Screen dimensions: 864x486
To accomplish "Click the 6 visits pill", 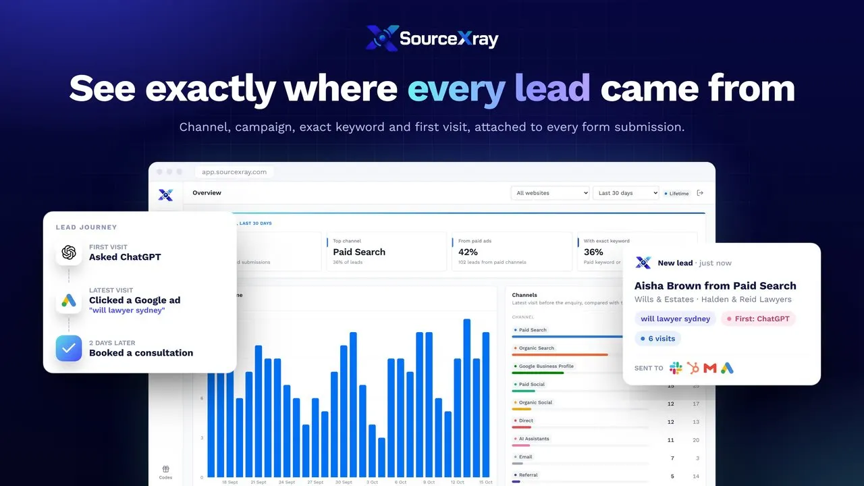I will point(657,339).
